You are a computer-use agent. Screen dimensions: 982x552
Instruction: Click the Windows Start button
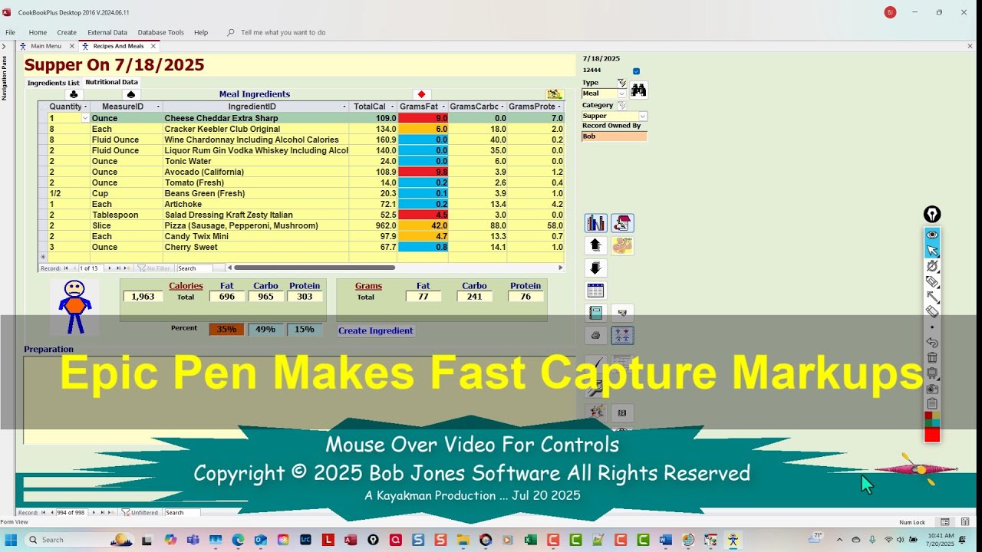click(11, 540)
